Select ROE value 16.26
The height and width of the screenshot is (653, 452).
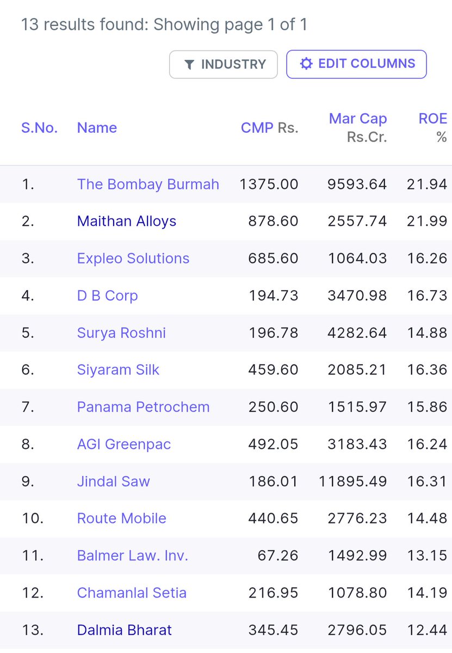pyautogui.click(x=427, y=258)
